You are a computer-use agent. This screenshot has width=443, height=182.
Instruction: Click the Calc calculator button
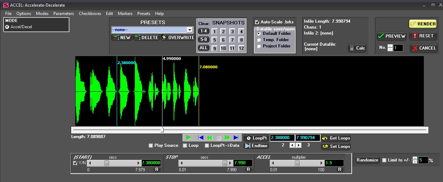[357, 48]
